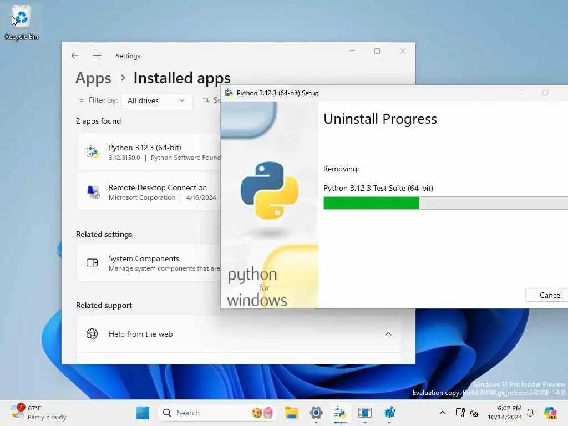
Task: Minimize the Settings window
Action: point(352,51)
